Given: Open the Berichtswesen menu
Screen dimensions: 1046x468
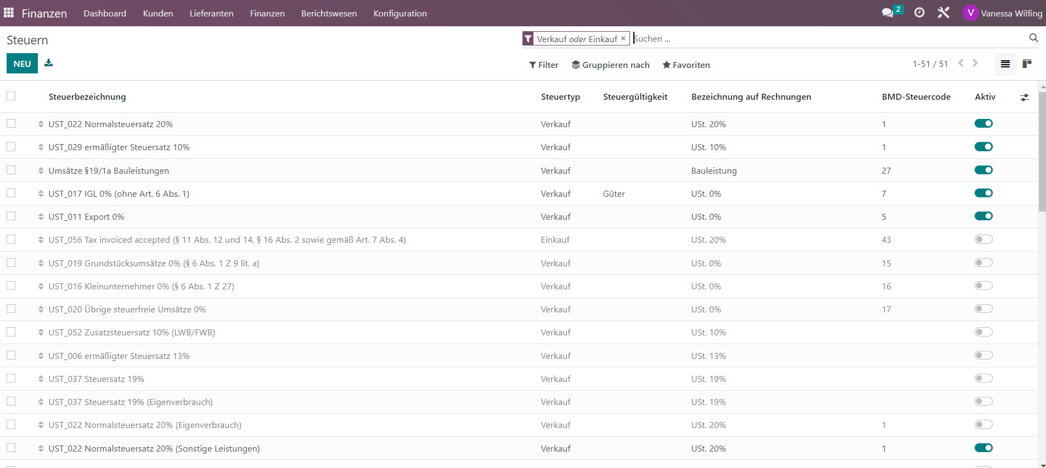Looking at the screenshot, I should (329, 13).
